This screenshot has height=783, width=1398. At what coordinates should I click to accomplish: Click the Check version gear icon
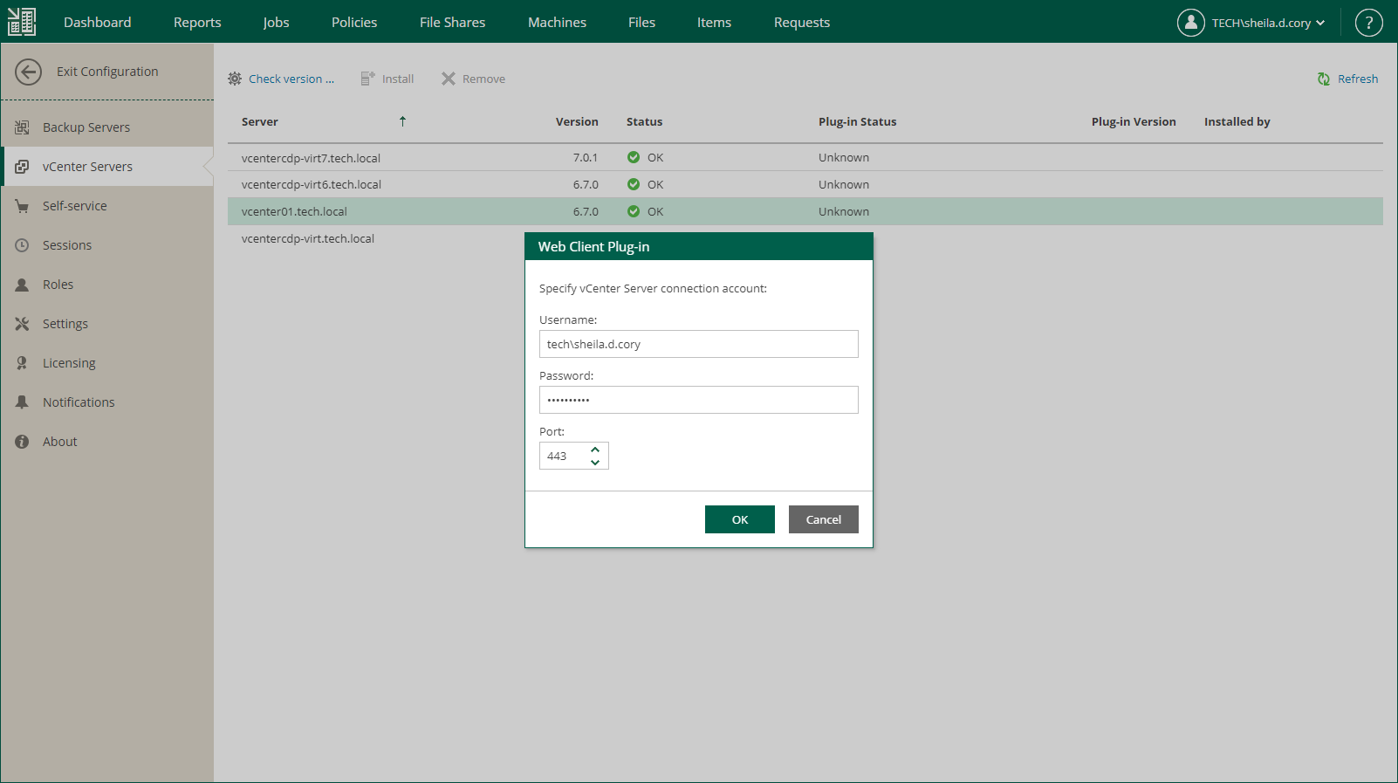point(235,79)
